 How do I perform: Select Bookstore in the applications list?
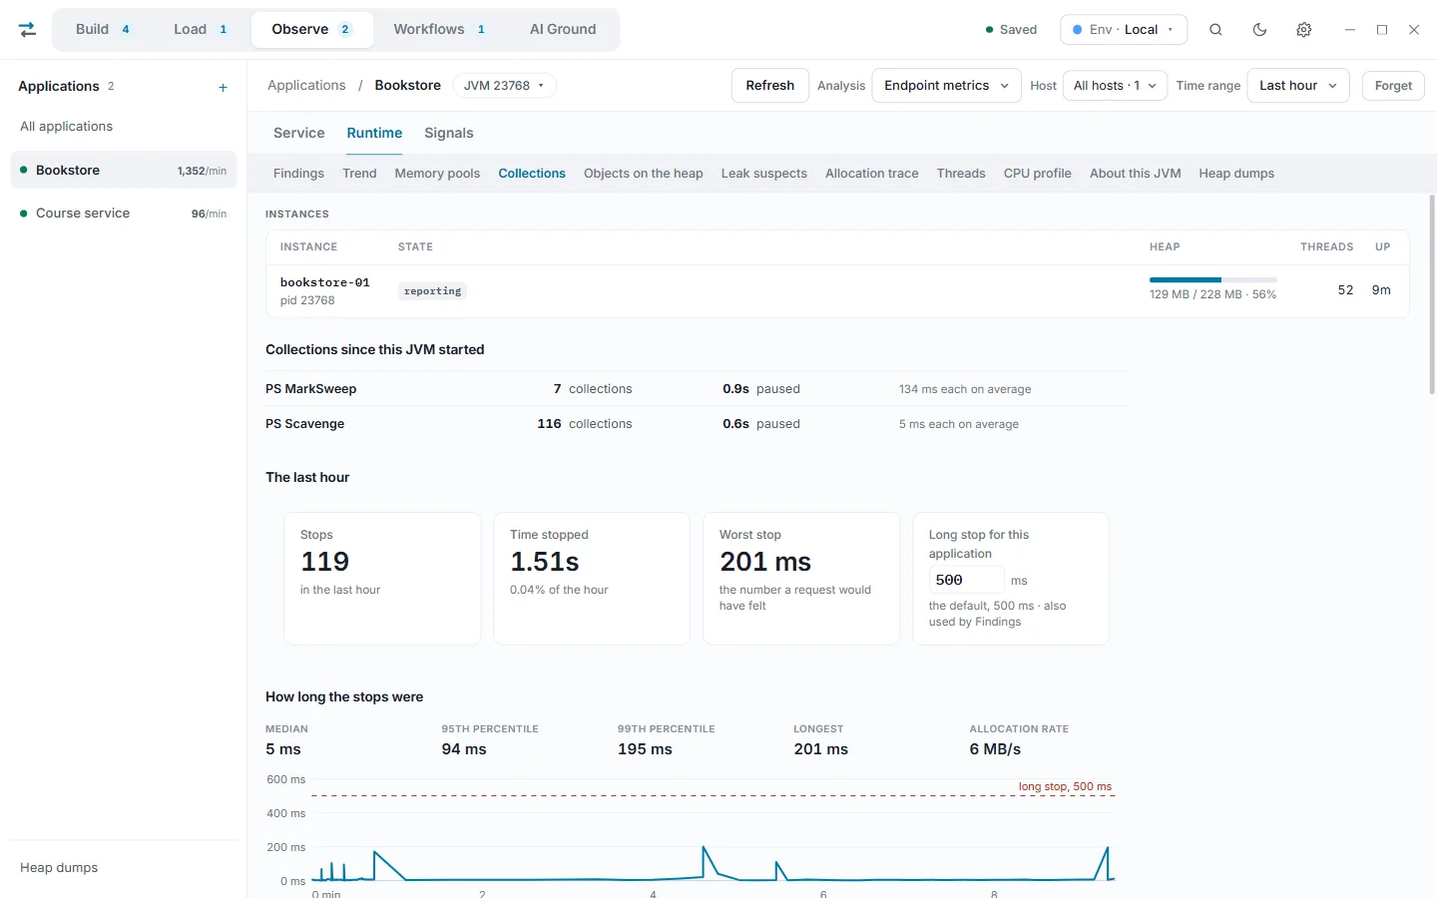click(124, 171)
